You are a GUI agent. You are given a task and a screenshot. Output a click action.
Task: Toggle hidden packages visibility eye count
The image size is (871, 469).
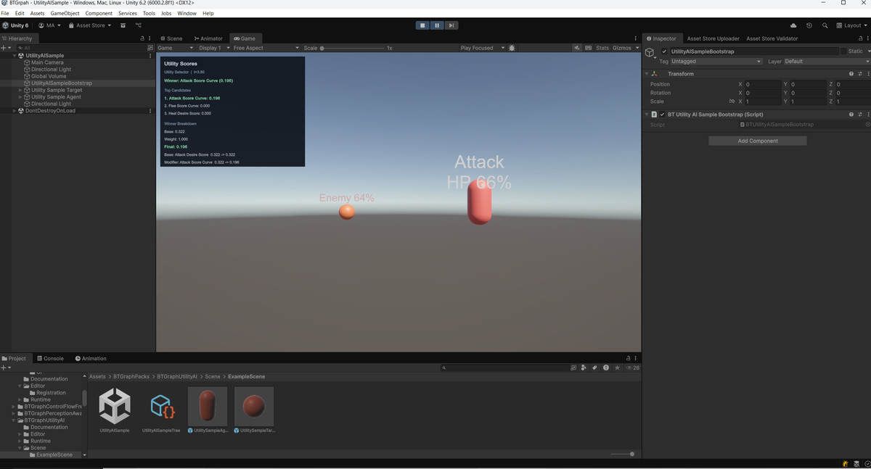[x=633, y=368]
